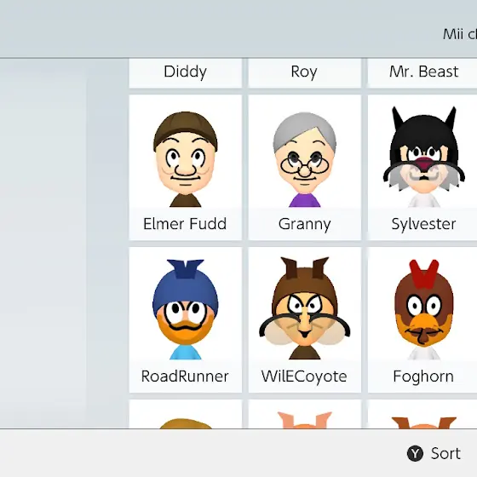Choose the WilECoyote Mii face
This screenshot has width=477, height=477.
coord(305,308)
